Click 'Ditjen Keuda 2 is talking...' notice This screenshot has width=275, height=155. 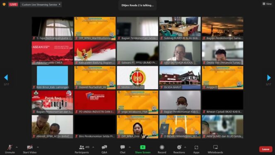(137, 5)
